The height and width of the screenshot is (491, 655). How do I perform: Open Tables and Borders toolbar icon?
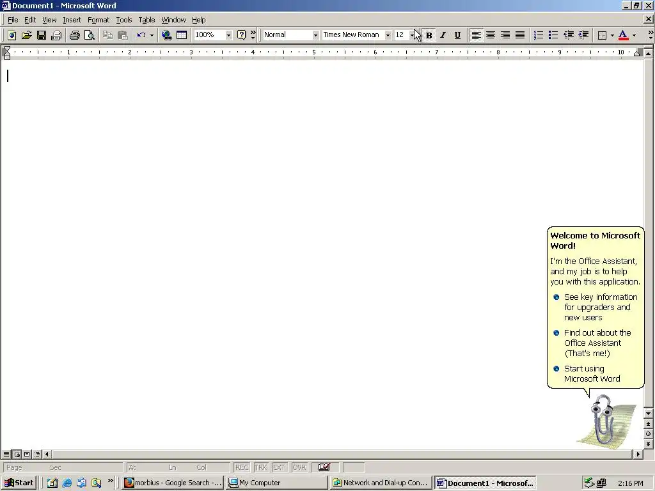182,35
